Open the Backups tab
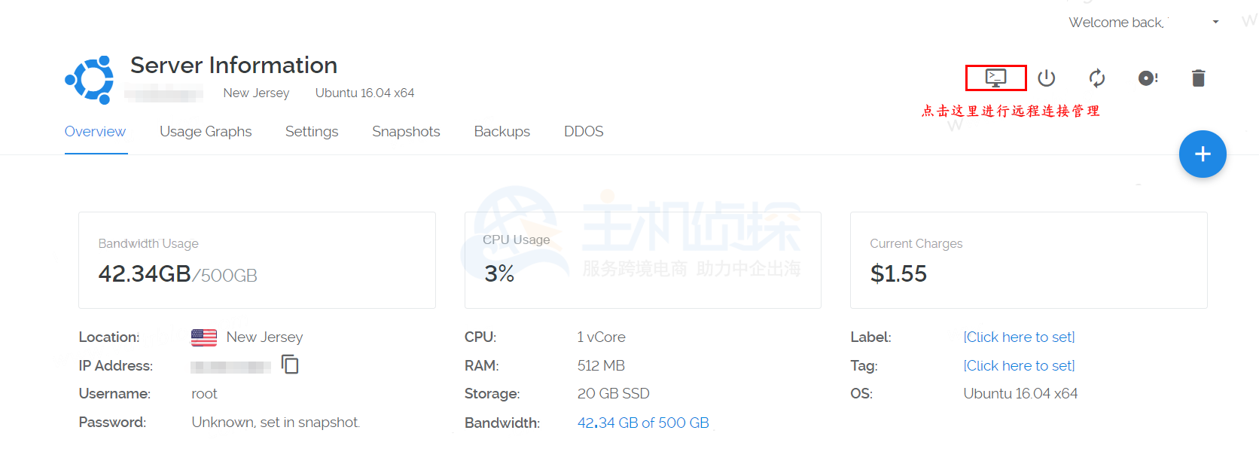 click(502, 132)
